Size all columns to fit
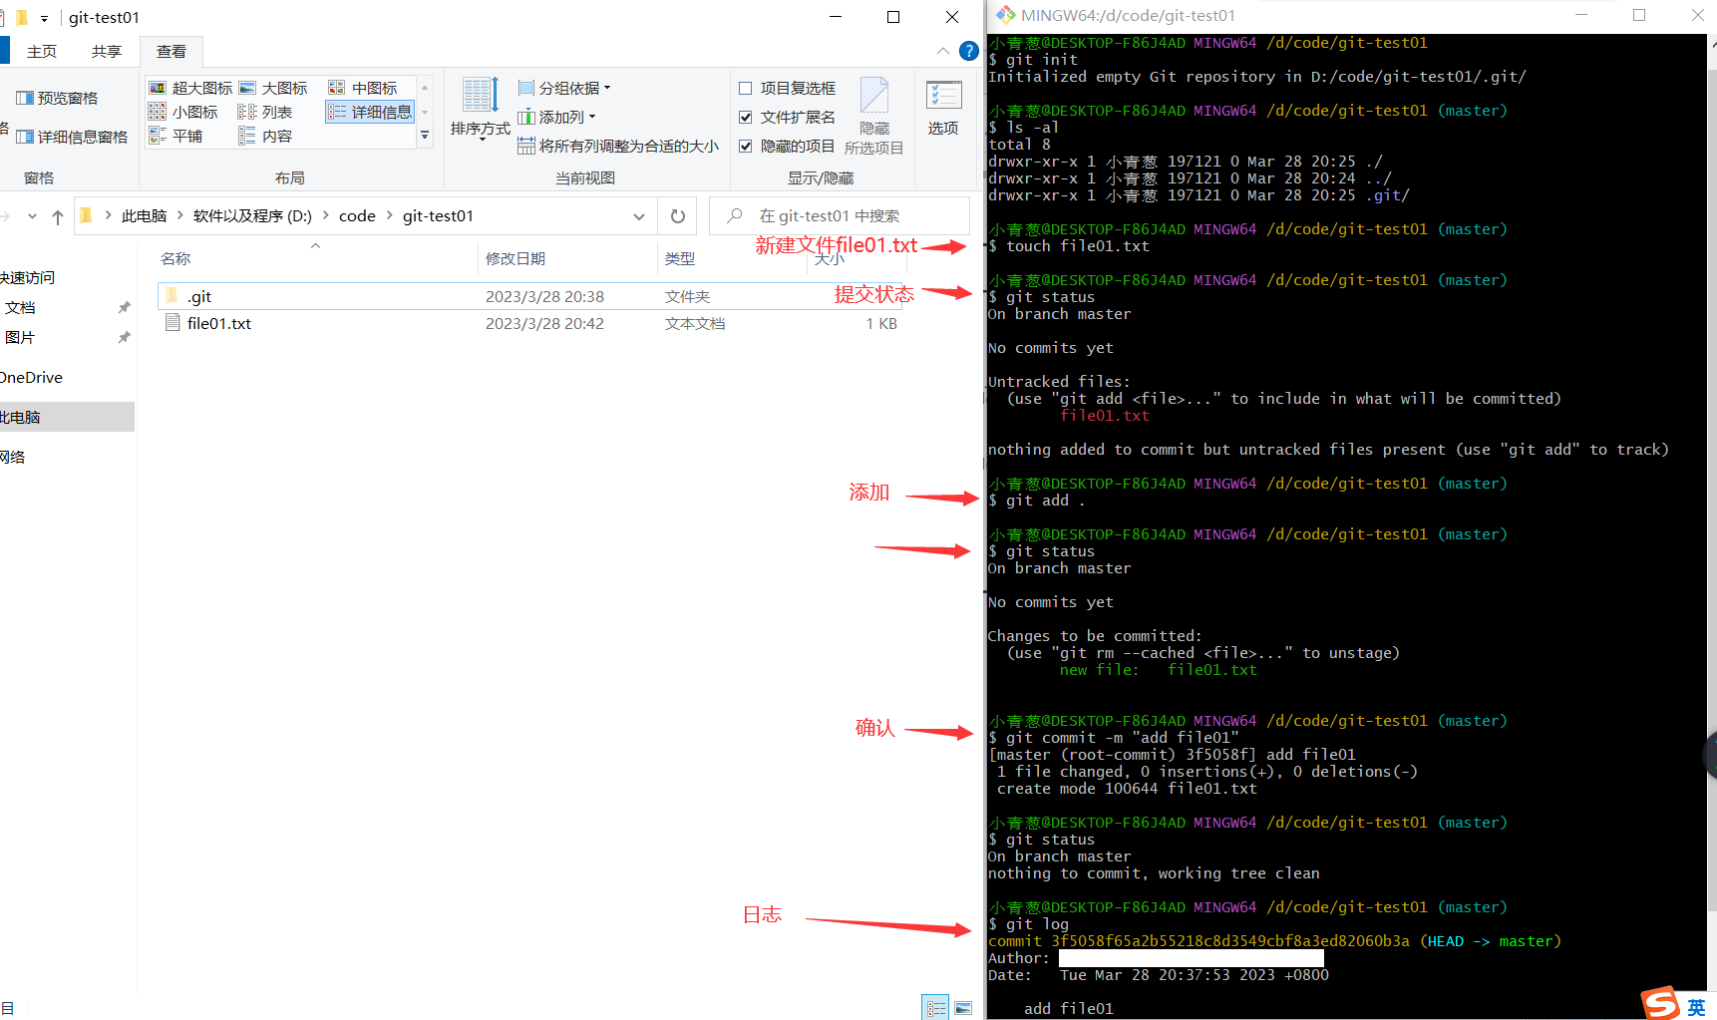Viewport: 1717px width, 1020px height. [x=617, y=146]
